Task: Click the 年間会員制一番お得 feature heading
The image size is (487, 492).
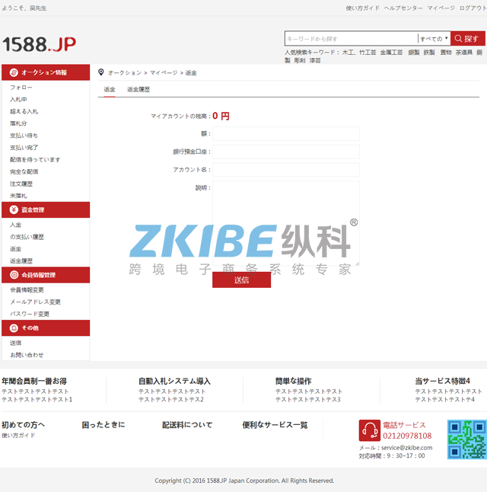Action: [x=34, y=382]
